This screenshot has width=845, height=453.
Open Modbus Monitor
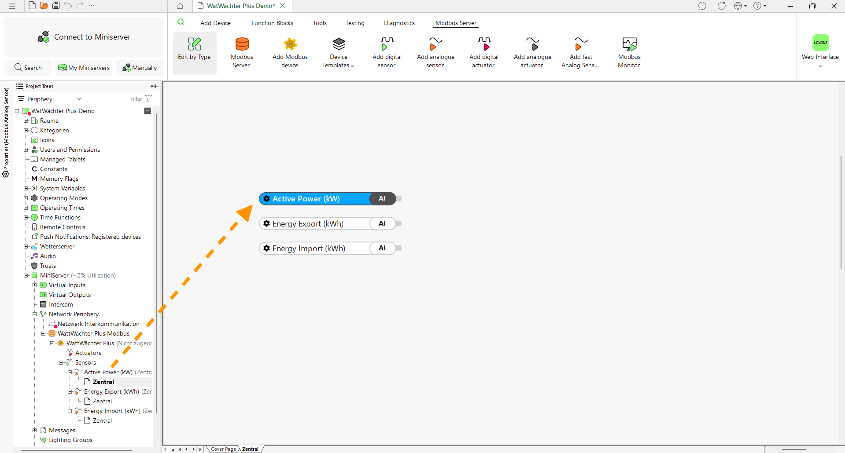coord(629,53)
